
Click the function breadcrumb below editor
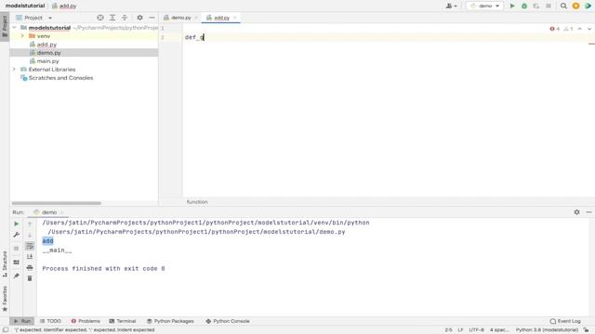point(197,202)
